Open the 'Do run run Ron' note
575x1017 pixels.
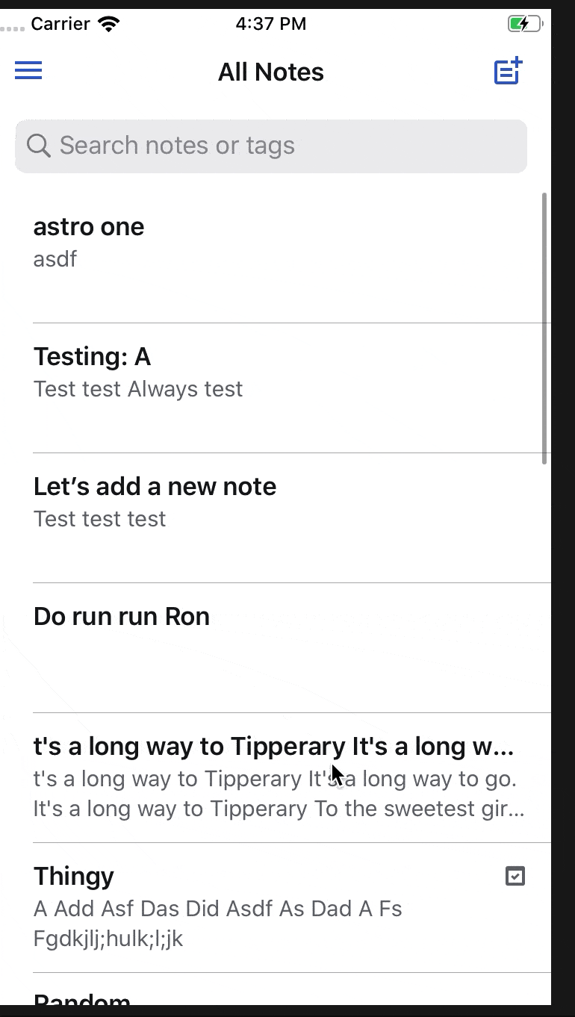[x=121, y=616]
